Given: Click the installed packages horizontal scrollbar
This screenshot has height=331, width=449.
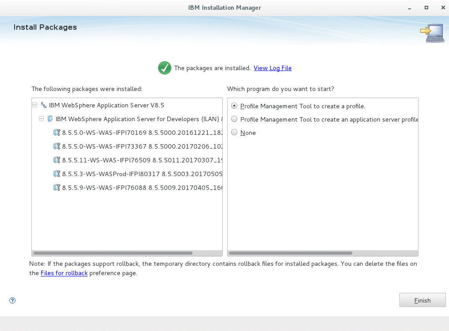Looking at the screenshot, I should tap(113, 253).
